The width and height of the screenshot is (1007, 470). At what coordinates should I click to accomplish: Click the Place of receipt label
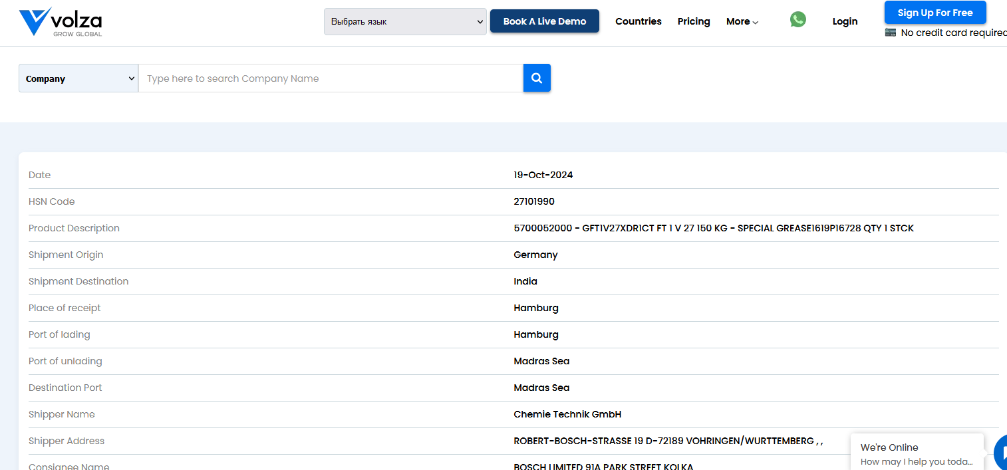pos(65,308)
